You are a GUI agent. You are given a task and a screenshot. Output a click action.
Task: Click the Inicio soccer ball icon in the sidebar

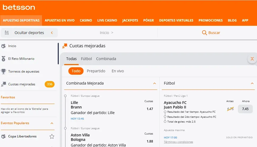point(3,46)
